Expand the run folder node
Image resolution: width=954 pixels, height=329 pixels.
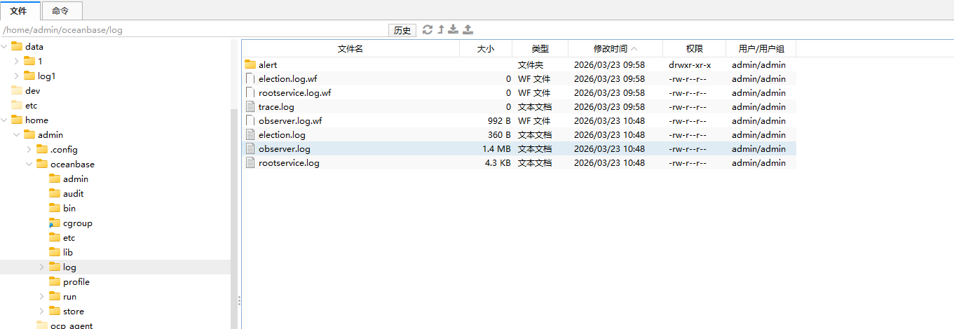point(42,297)
